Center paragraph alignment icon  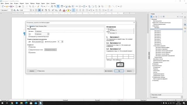coord(77,10)
